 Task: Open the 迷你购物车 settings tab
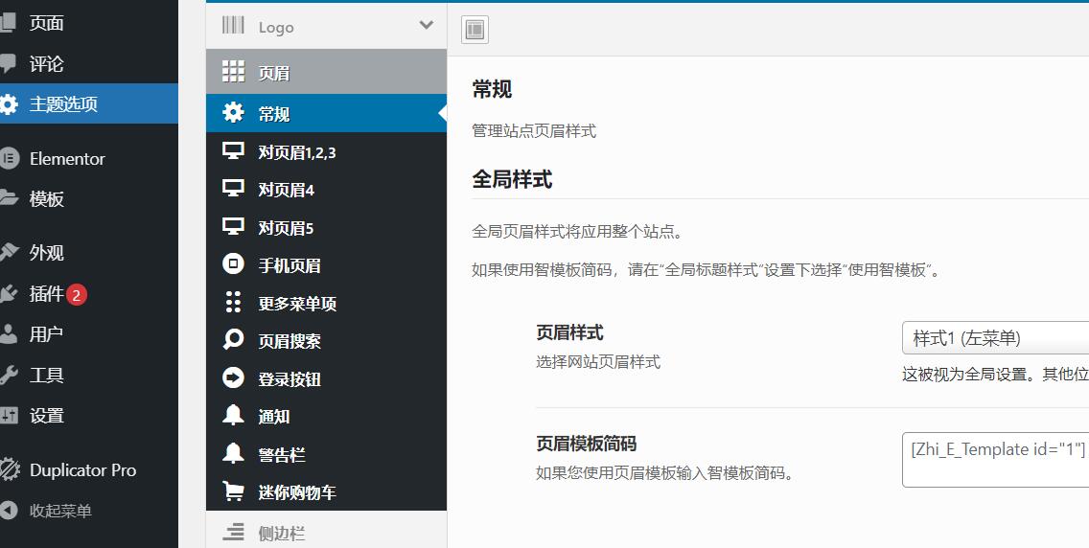click(327, 491)
